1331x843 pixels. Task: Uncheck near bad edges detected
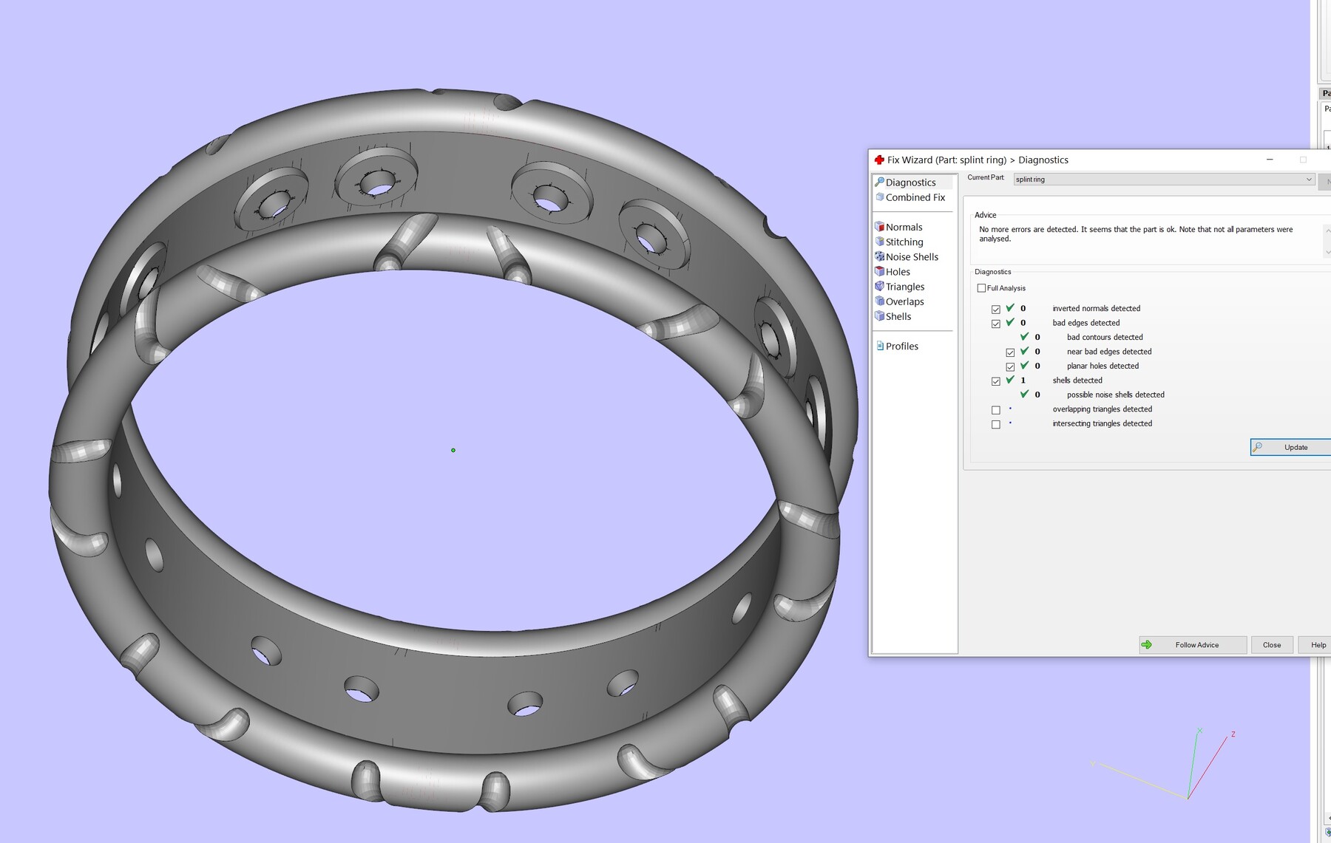1010,352
